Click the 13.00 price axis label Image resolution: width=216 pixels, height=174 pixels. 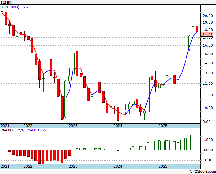[208, 73]
